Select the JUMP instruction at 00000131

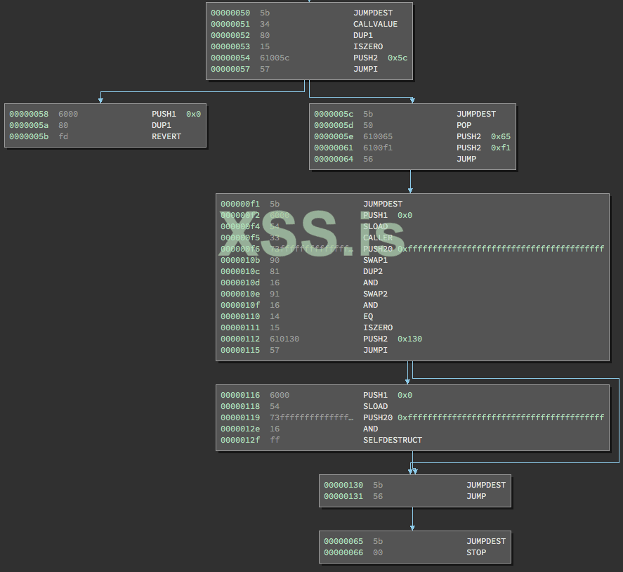click(x=476, y=496)
